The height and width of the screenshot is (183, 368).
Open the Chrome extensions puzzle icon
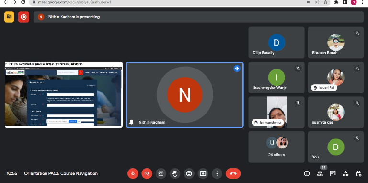(x=336, y=2)
